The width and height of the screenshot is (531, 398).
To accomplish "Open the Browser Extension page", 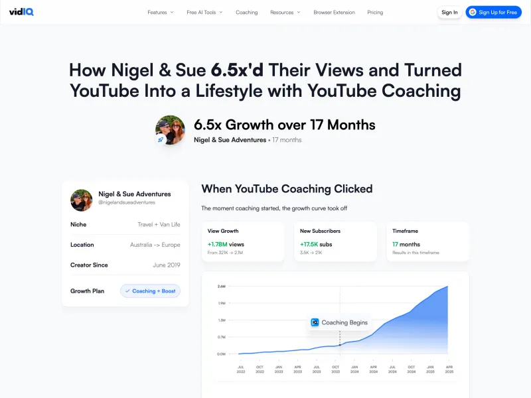I will (x=334, y=12).
